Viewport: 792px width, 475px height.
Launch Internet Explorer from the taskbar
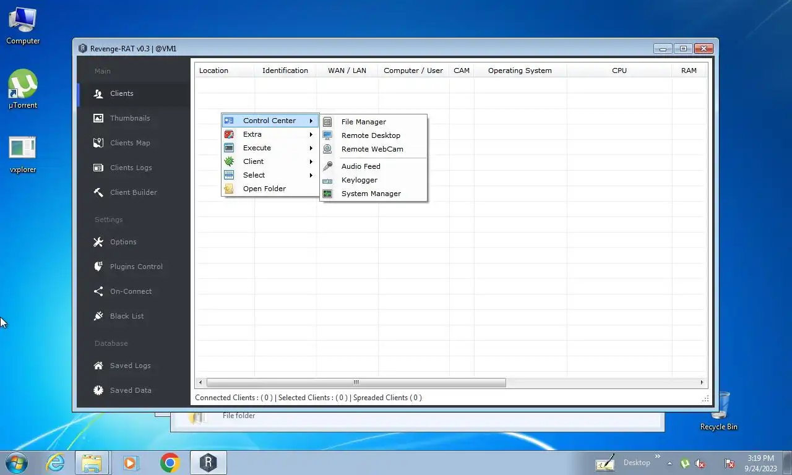tap(56, 463)
